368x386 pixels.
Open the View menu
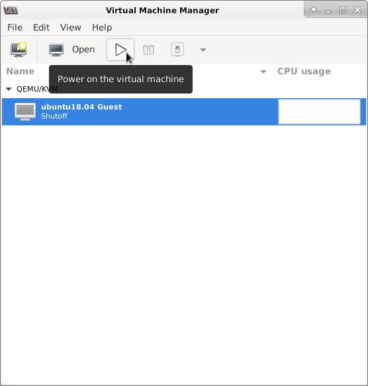coord(71,27)
